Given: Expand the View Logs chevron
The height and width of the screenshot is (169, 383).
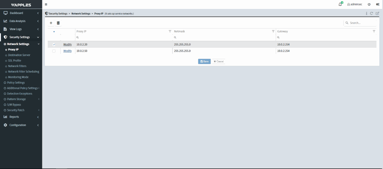Looking at the screenshot, I should tap(38, 29).
